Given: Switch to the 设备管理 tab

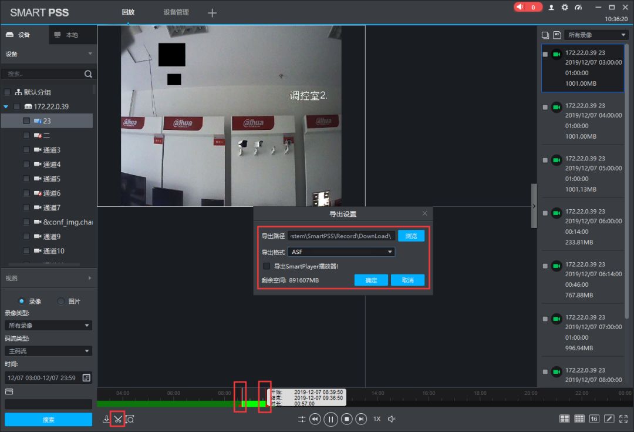Looking at the screenshot, I should coord(176,12).
